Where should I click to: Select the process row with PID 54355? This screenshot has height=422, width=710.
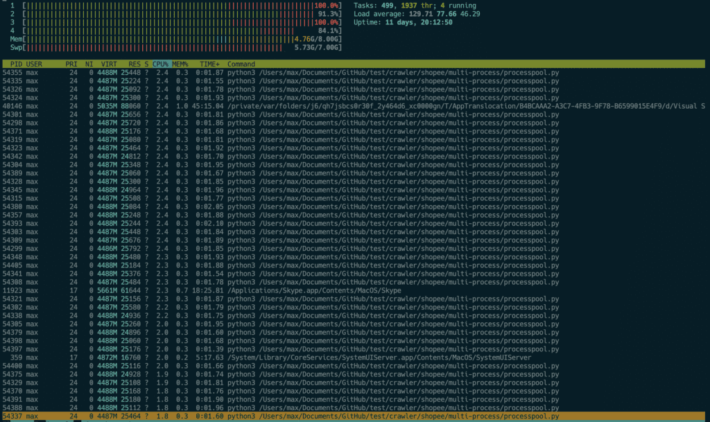click(354, 72)
